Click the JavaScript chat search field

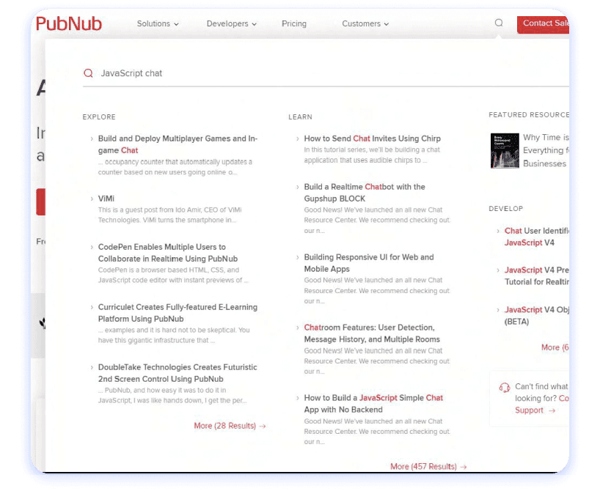pos(326,73)
